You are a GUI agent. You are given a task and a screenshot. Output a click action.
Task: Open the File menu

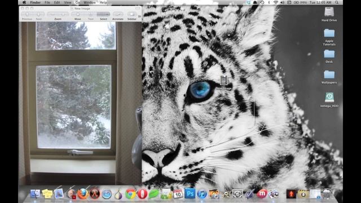click(47, 2)
